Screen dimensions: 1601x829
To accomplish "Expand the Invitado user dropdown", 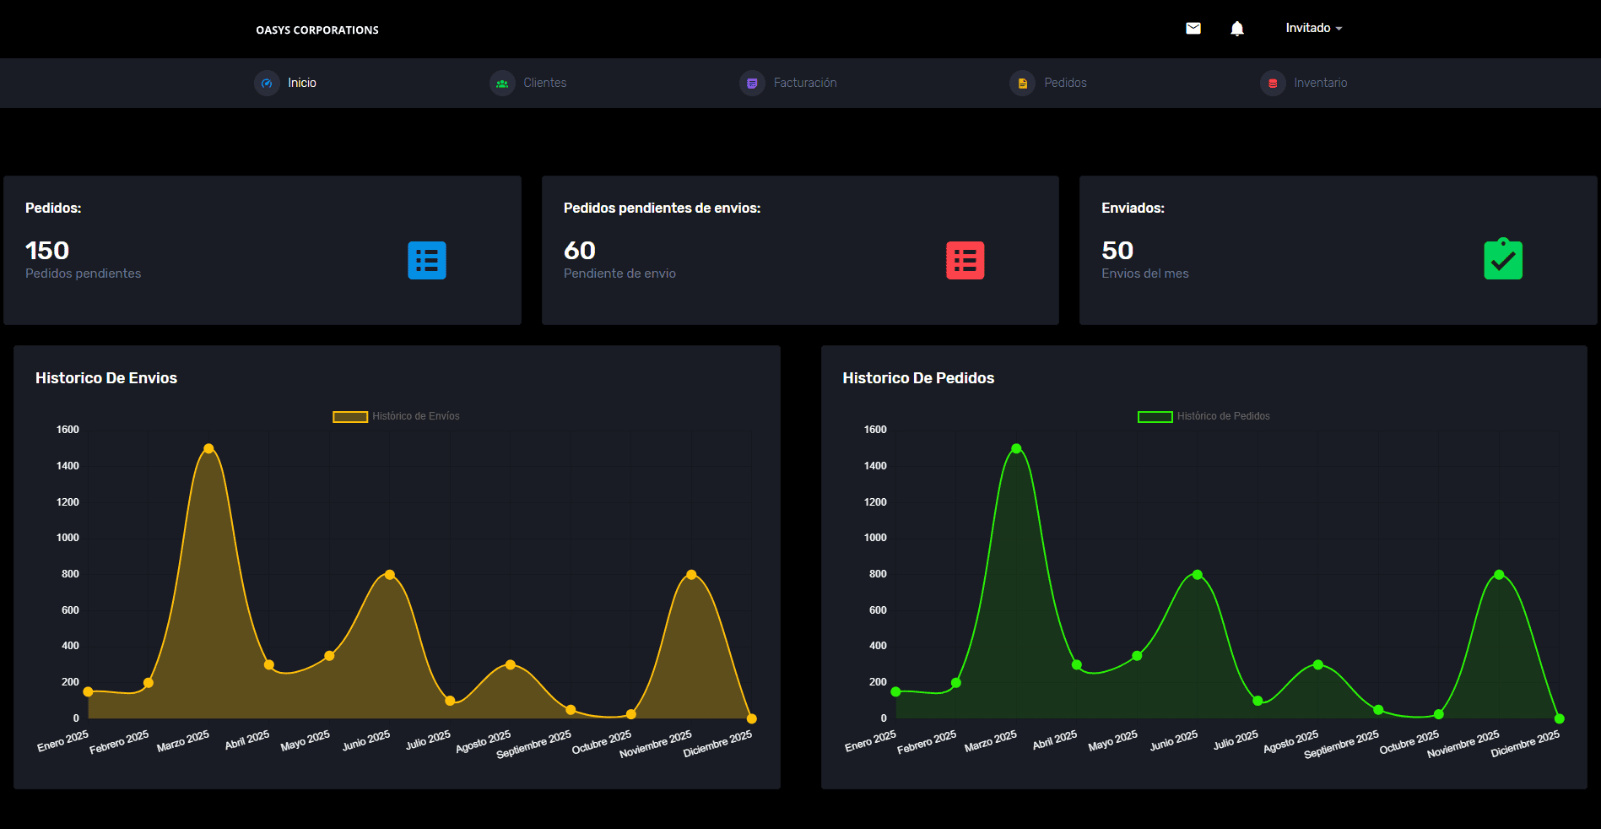I will click(1313, 29).
